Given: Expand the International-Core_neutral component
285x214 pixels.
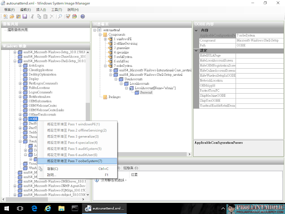Looking at the screenshot, I should click(110, 70).
